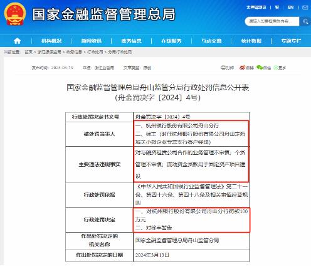Select the 政务信息 navigation item
Screen dimensions: 311x269
click(x=131, y=41)
